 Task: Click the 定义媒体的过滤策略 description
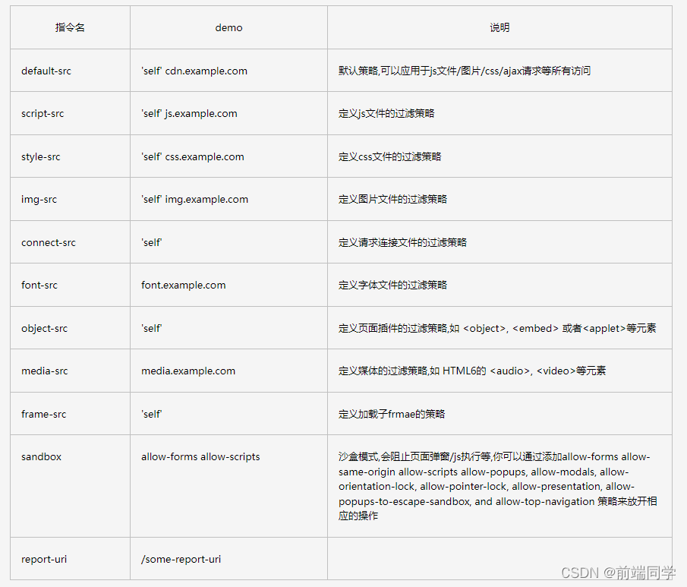472,371
